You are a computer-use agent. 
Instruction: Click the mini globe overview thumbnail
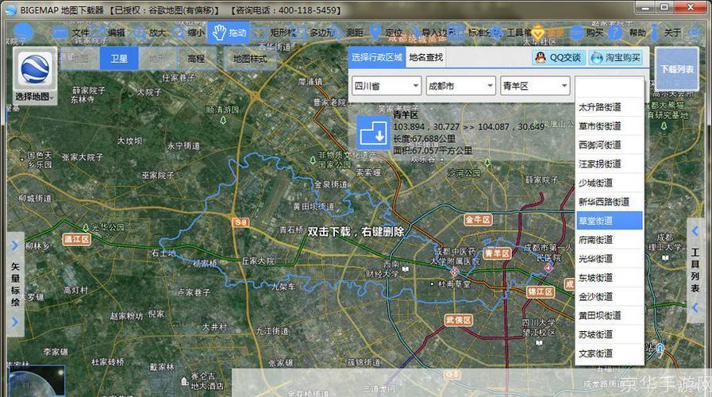[36, 380]
